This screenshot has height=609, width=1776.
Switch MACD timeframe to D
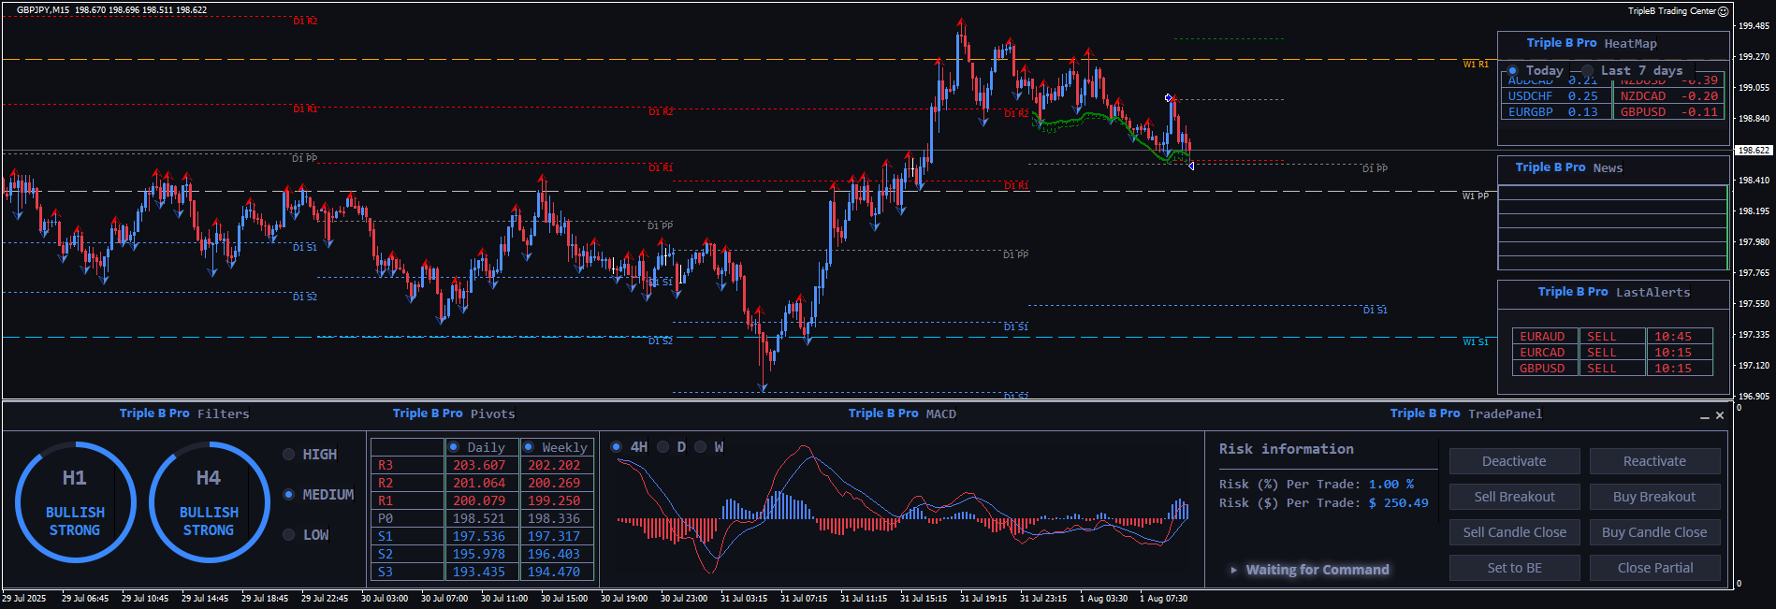coord(663,447)
